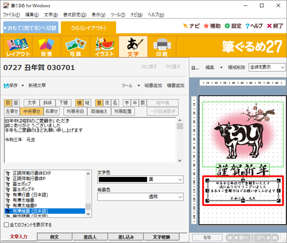Click the black 文字色 color swatch
Screen dimensions: 287x243
(x=123, y=179)
